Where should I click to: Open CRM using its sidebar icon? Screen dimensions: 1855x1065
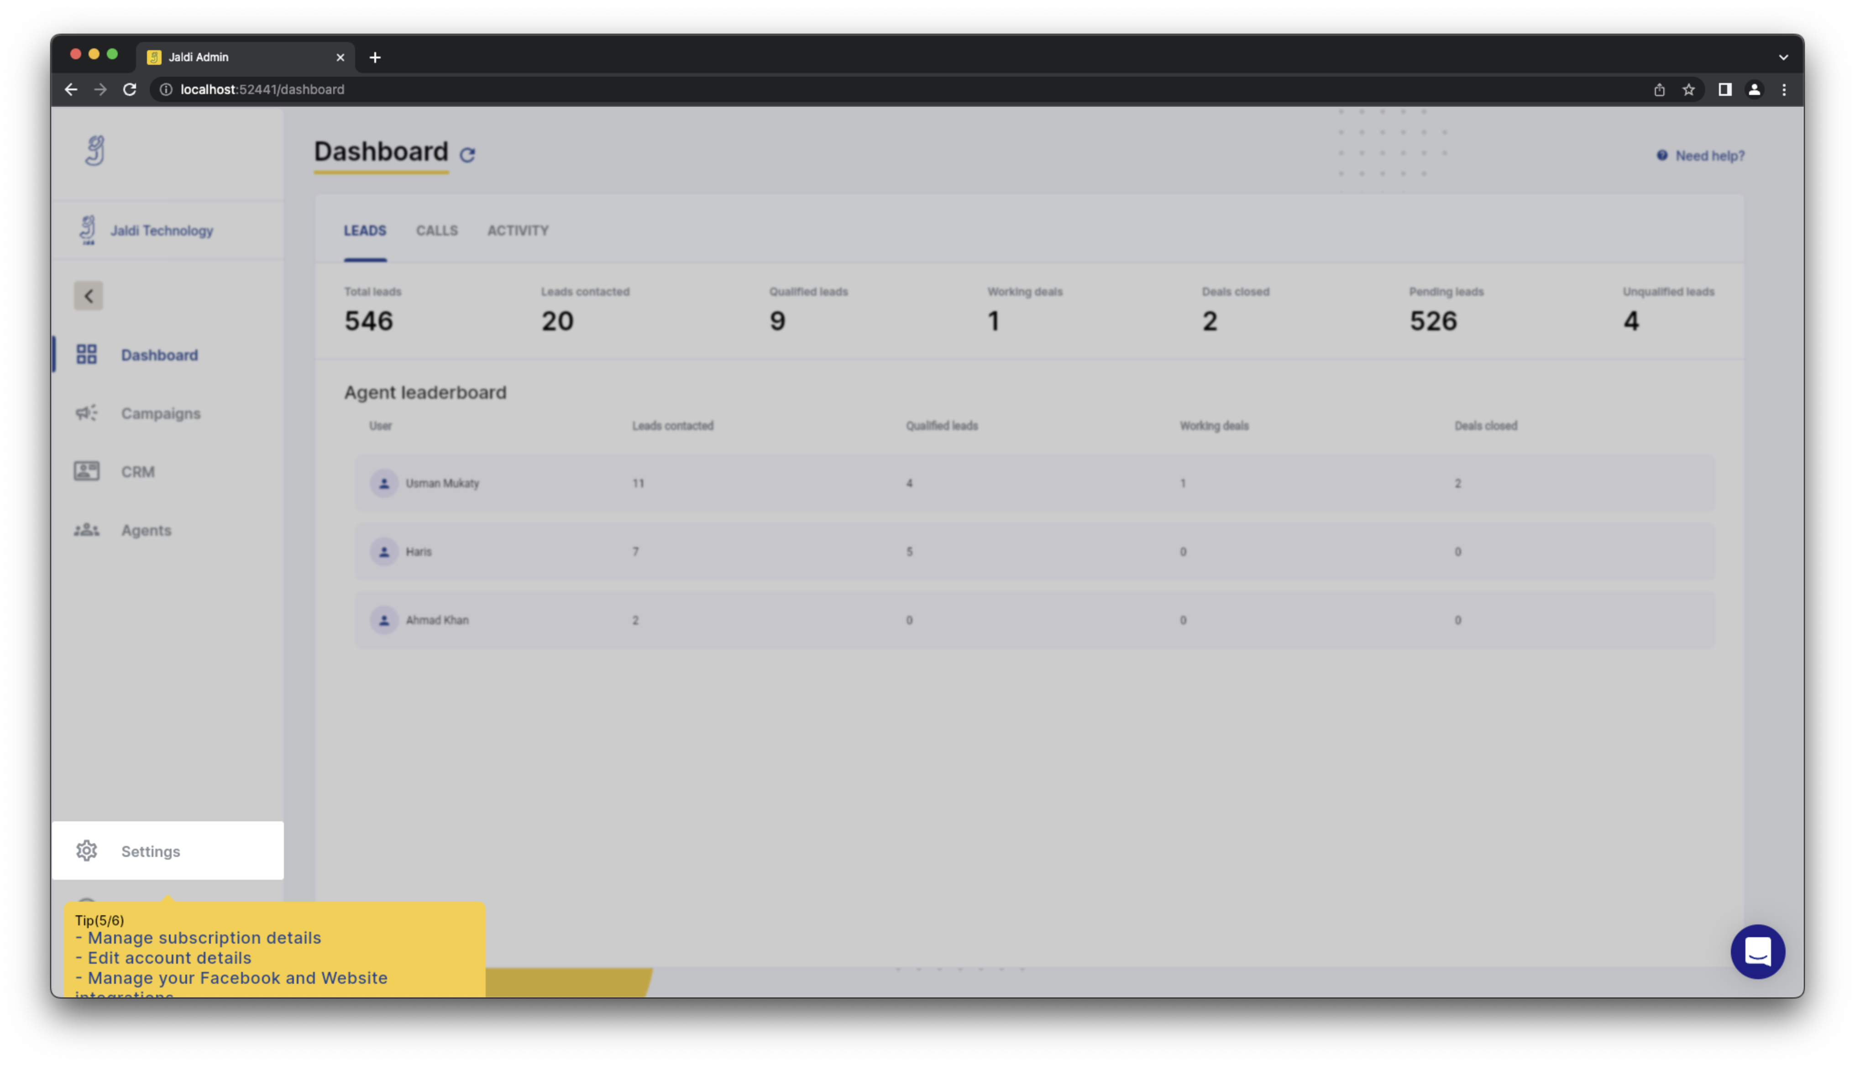tap(86, 471)
